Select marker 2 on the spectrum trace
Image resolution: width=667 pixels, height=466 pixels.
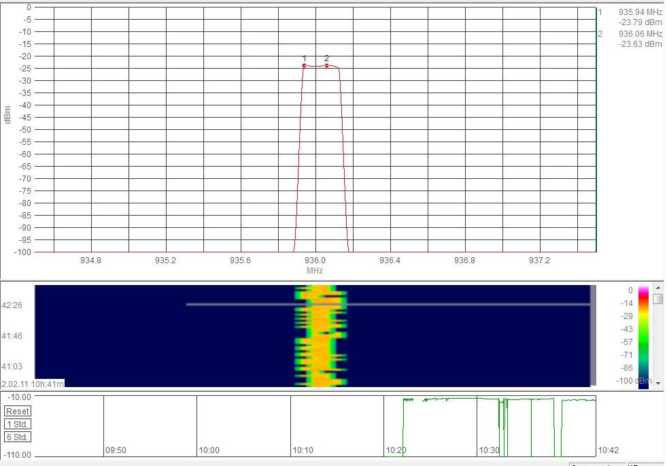pos(326,65)
